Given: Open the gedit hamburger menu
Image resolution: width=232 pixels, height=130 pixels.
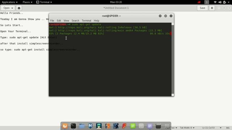Looking at the screenshot, I should (x=212, y=8).
